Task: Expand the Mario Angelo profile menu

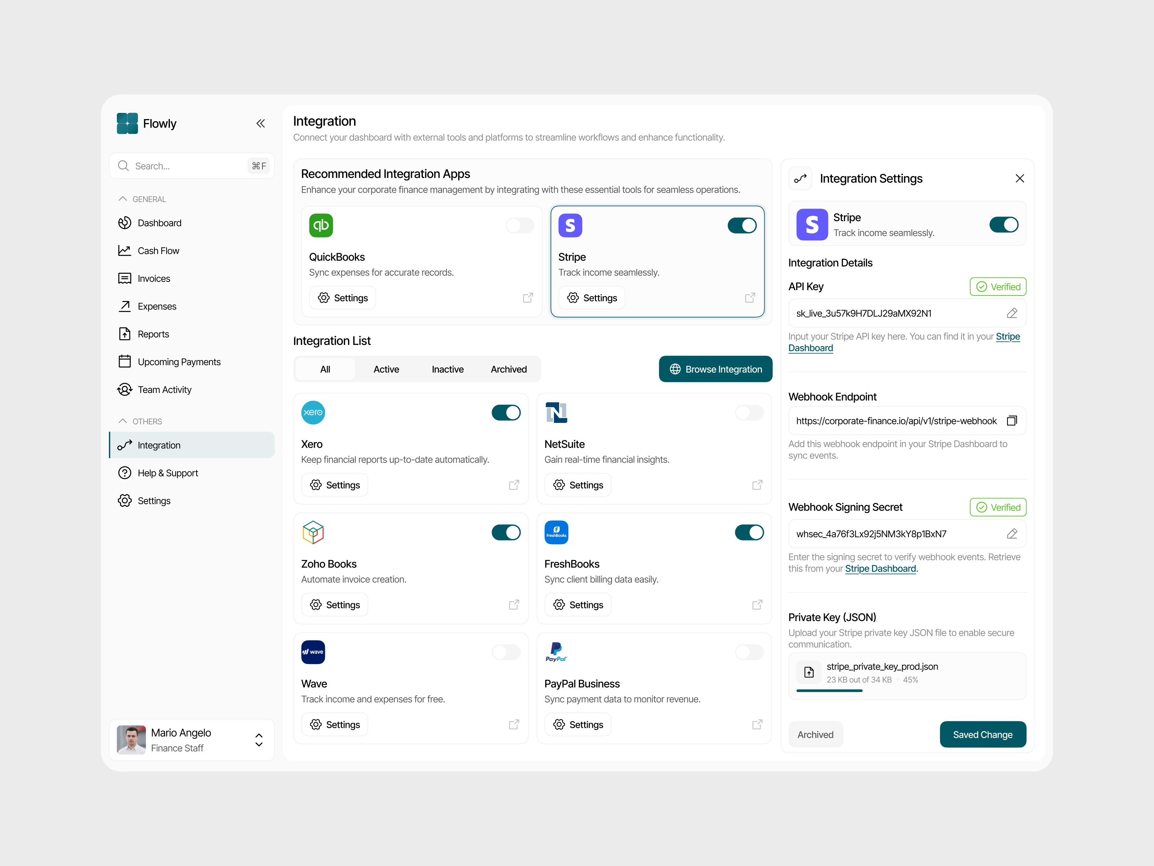Action: (259, 739)
